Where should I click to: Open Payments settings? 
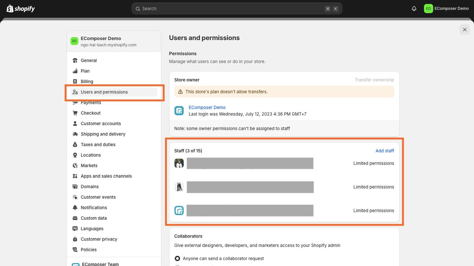click(x=114, y=102)
